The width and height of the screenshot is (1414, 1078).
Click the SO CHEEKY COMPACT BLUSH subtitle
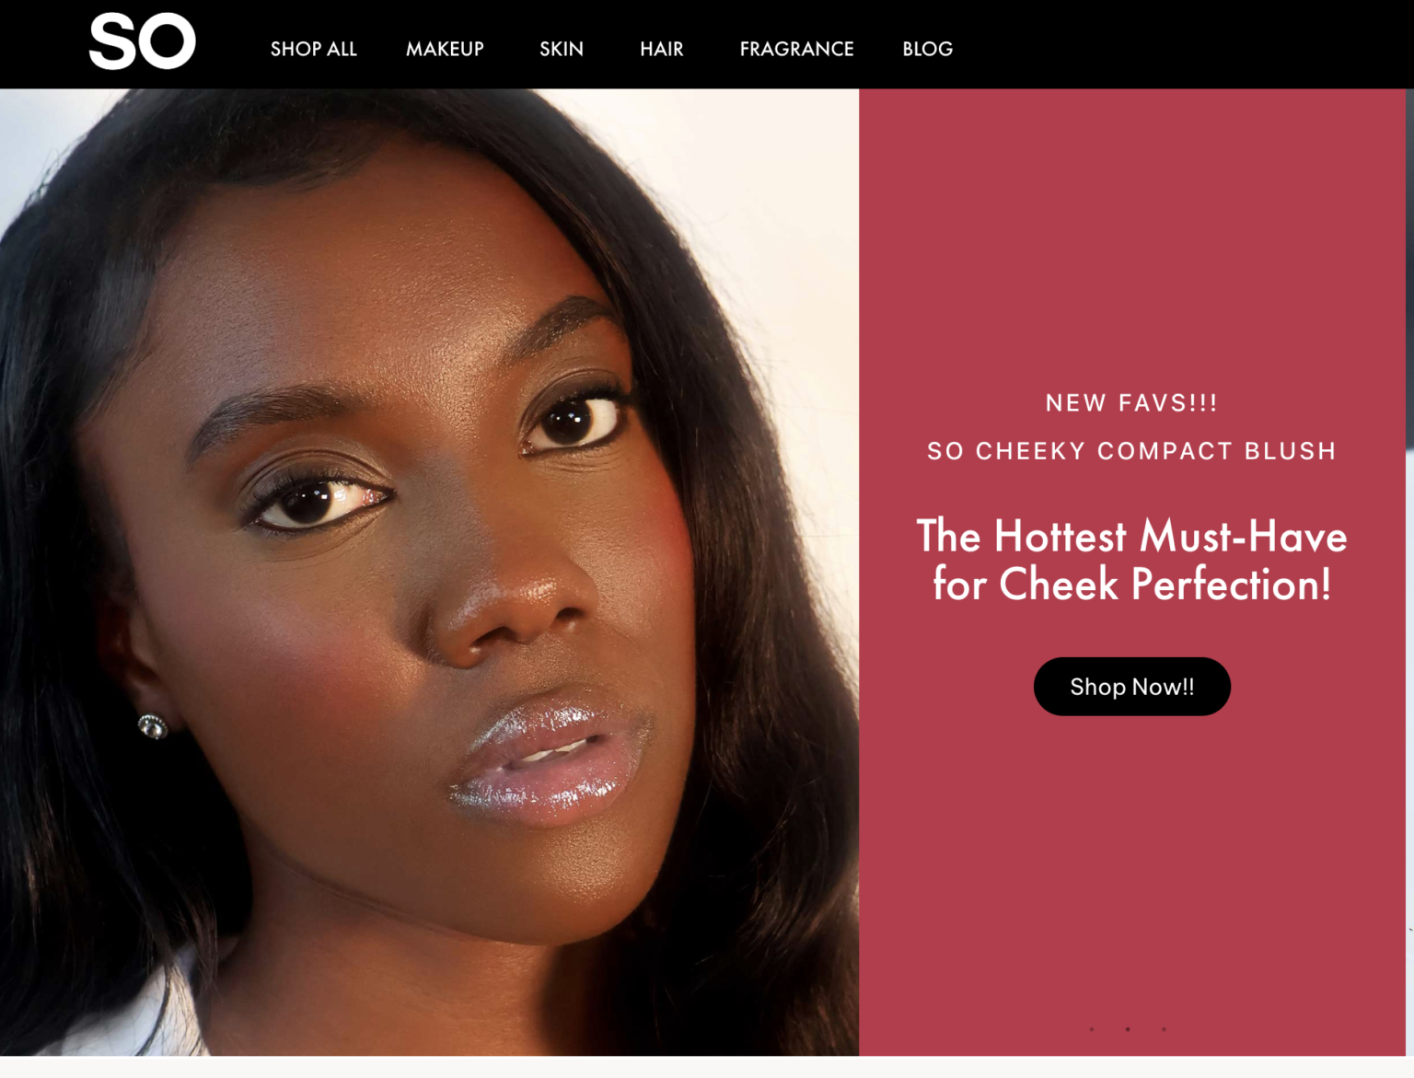(1131, 451)
